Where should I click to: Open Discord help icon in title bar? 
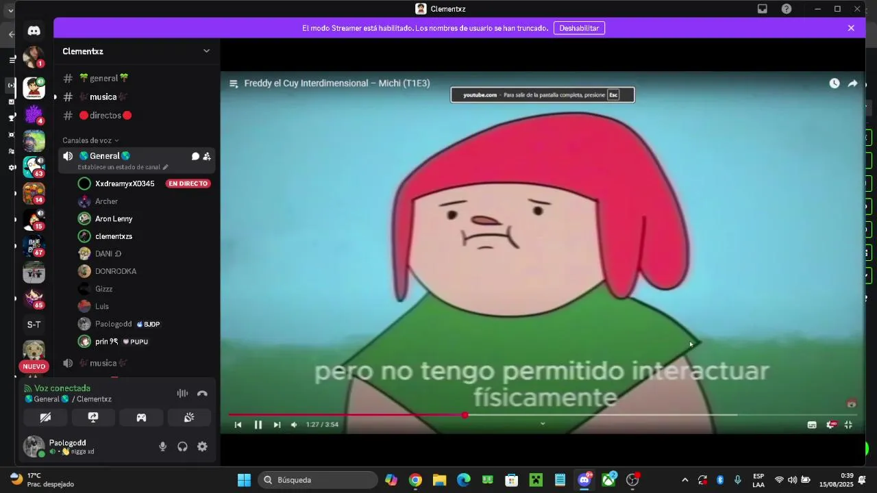787,9
